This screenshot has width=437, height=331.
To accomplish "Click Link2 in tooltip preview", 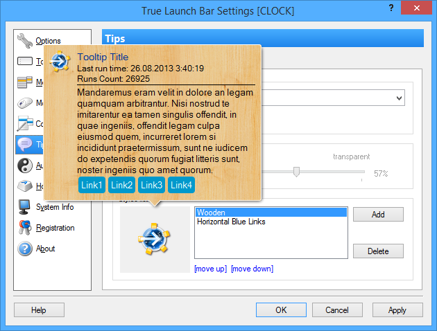I will 121,185.
